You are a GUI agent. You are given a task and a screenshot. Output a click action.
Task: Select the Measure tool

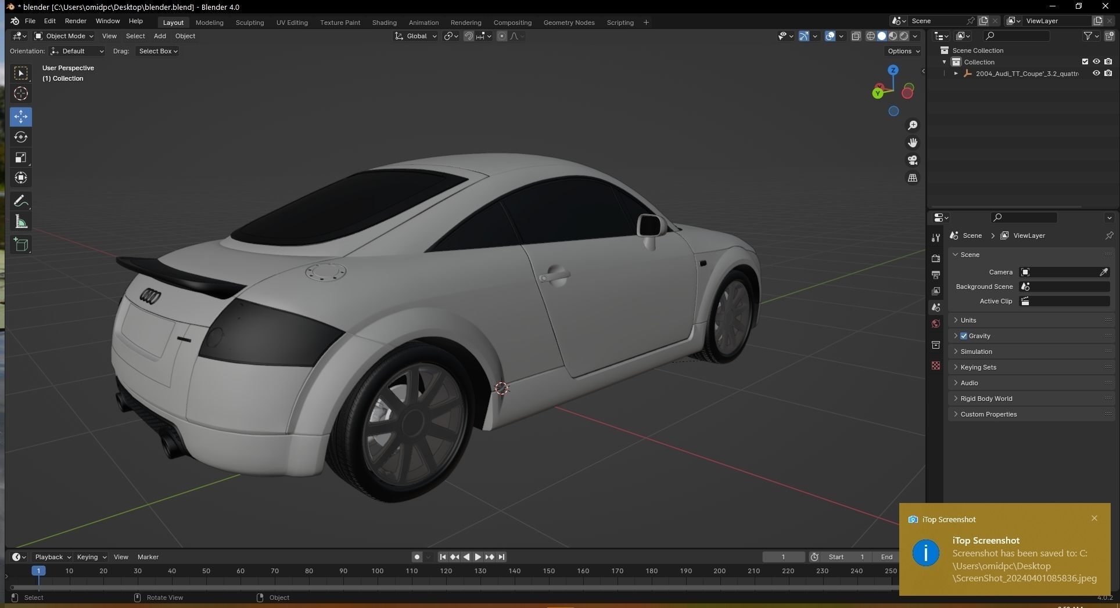pos(21,222)
